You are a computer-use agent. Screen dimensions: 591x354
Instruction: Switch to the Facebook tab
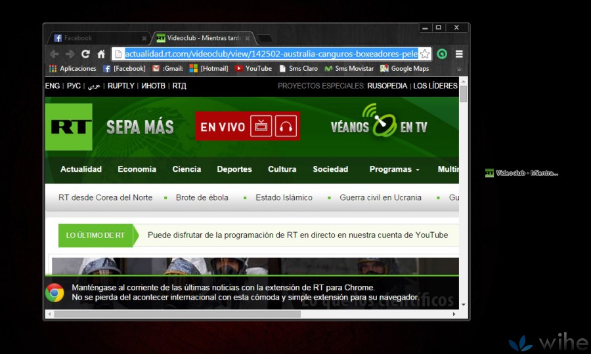pyautogui.click(x=98, y=38)
